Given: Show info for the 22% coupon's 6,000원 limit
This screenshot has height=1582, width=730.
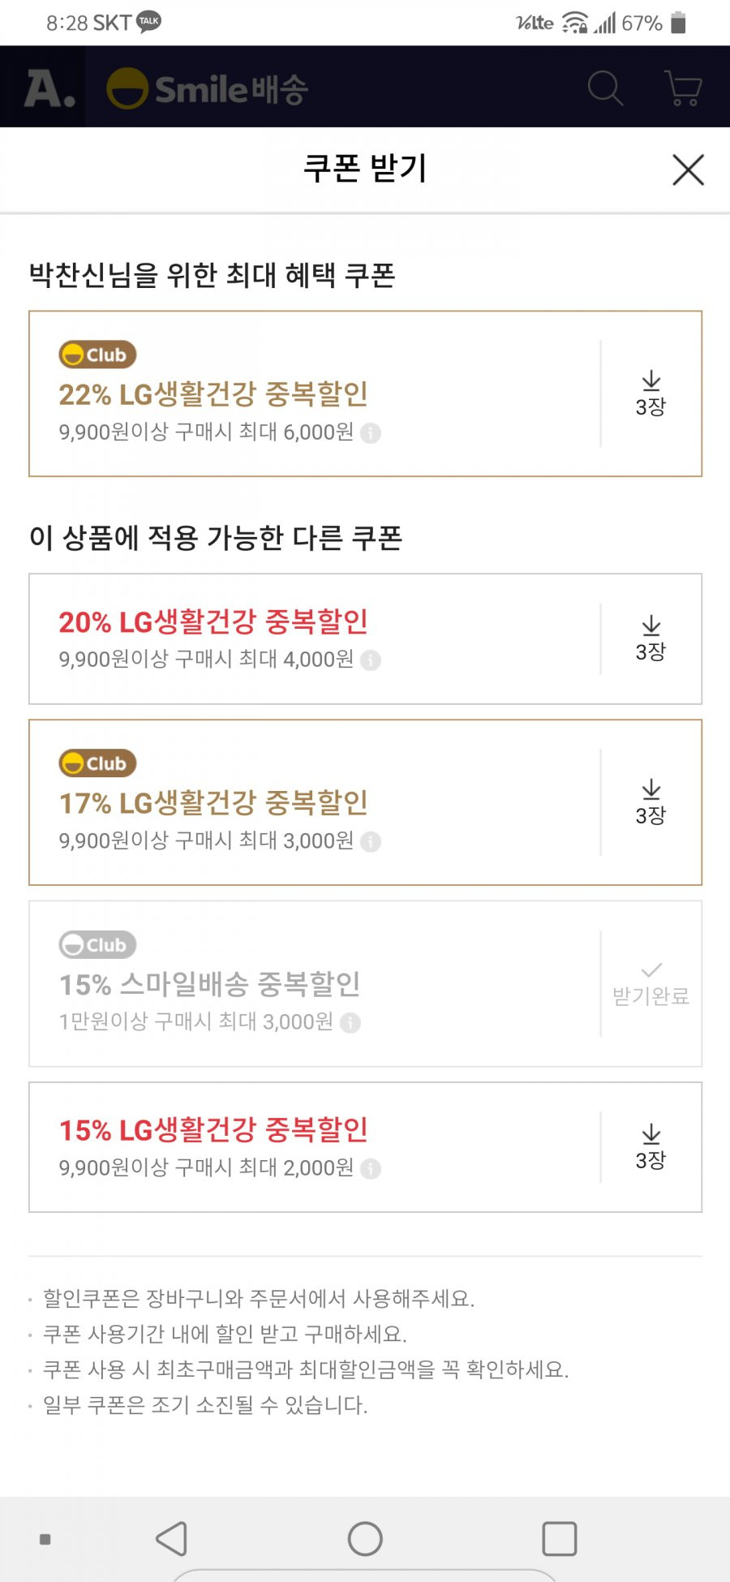Looking at the screenshot, I should coord(371,433).
